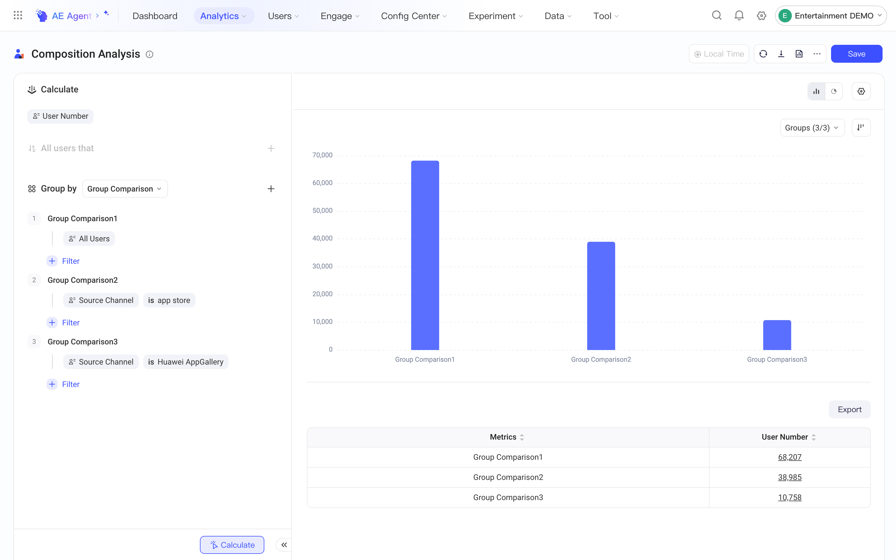Click the blue Save button
The image size is (896, 560).
click(857, 54)
